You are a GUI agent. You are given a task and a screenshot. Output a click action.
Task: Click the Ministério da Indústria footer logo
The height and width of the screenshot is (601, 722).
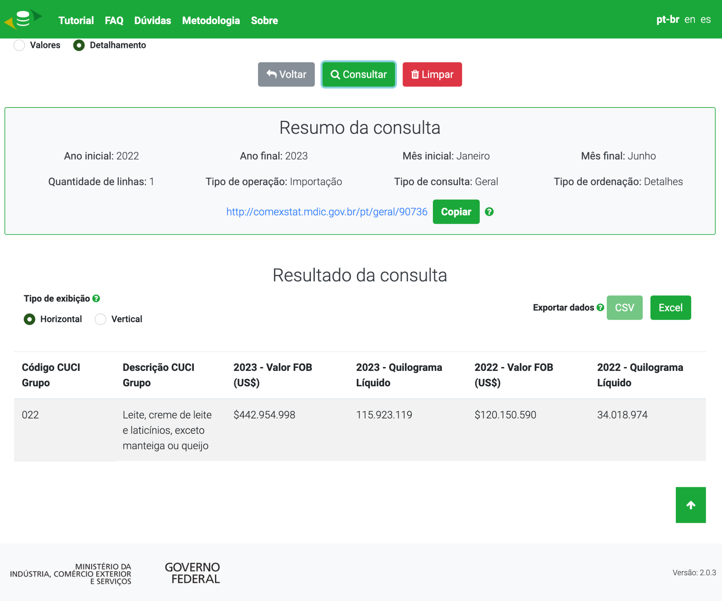pos(71,574)
